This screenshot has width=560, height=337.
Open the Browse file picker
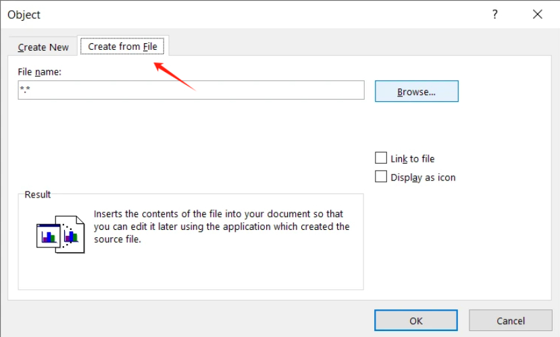pyautogui.click(x=416, y=92)
